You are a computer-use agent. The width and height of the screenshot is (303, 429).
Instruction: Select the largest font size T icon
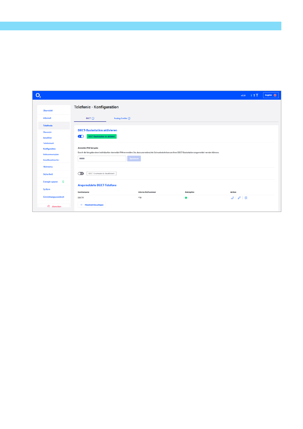(257, 95)
